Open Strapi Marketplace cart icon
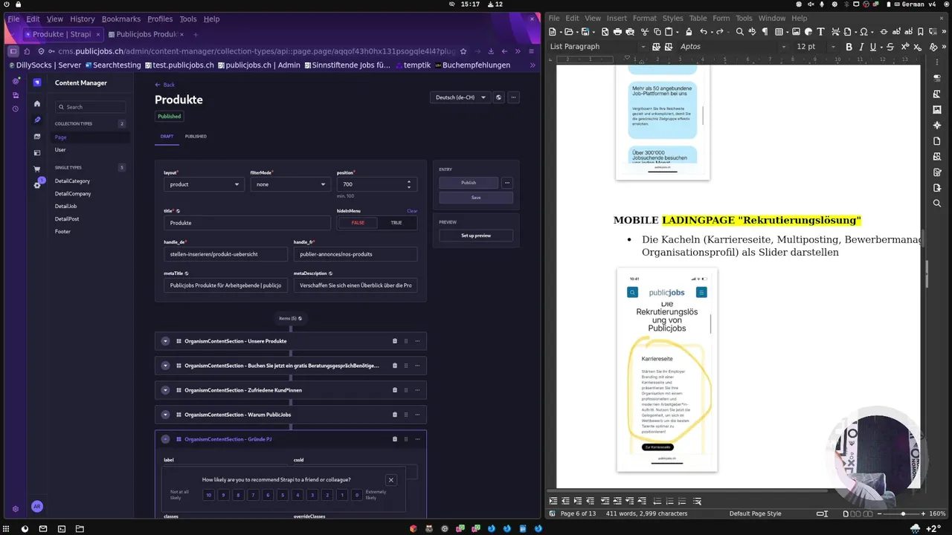The width and height of the screenshot is (952, 535). 37,169
